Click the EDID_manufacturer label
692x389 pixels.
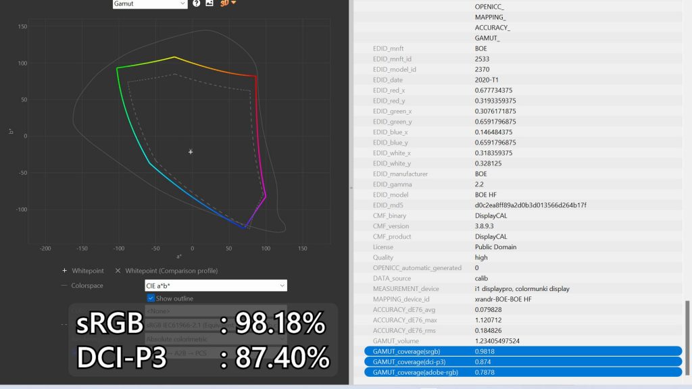400,174
